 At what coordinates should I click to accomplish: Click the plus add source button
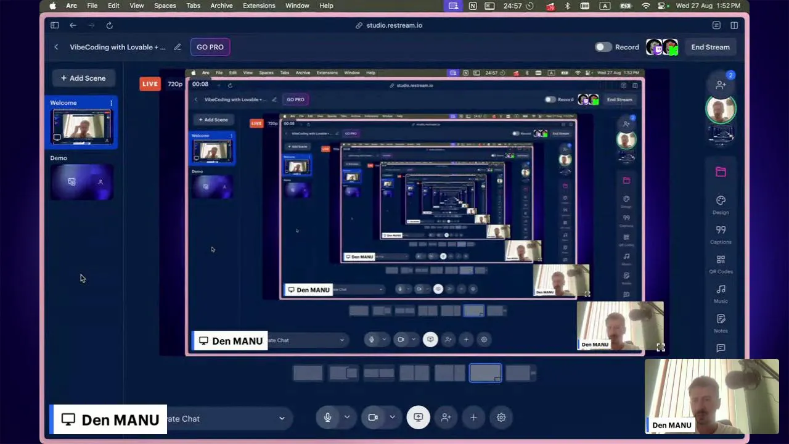point(473,417)
